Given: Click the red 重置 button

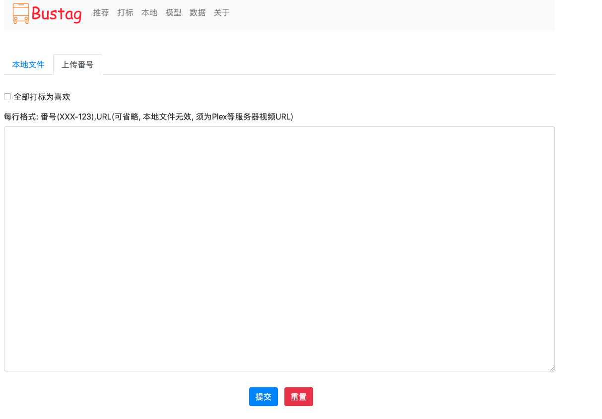Looking at the screenshot, I should (299, 397).
